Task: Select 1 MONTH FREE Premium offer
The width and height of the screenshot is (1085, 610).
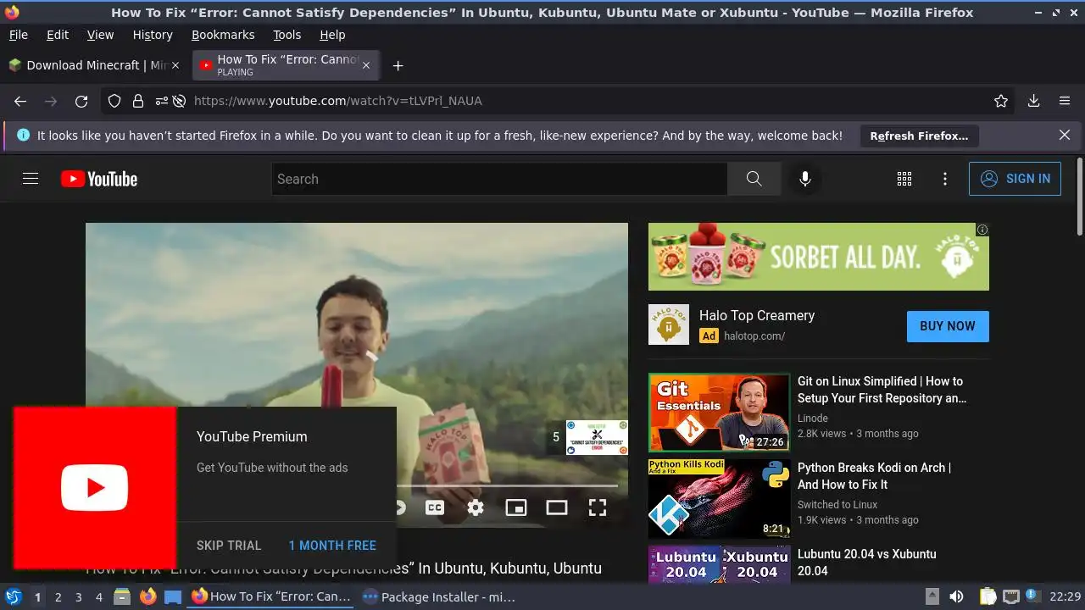Action: tap(332, 546)
